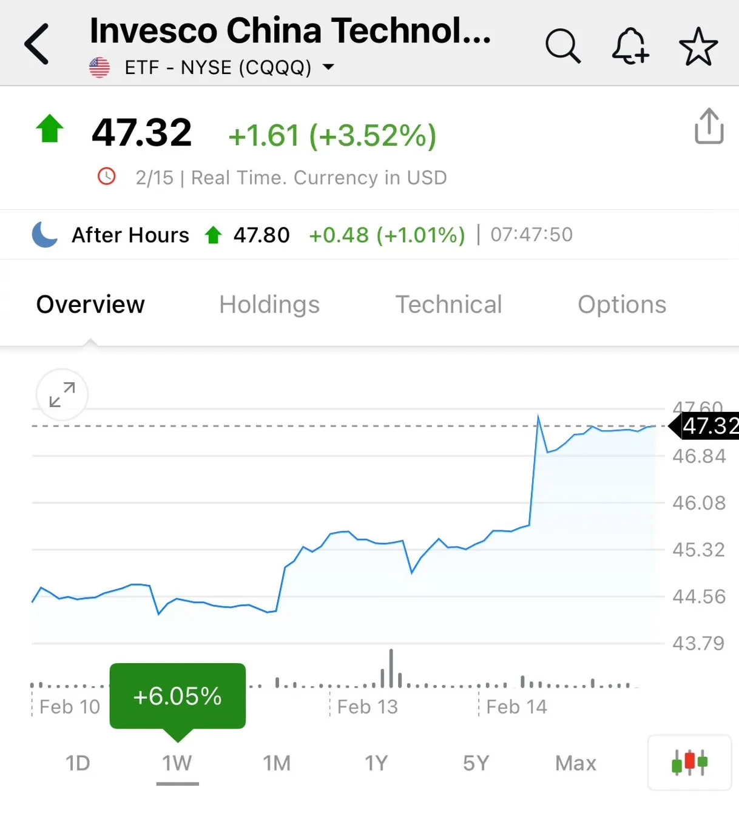The image size is (739, 816).
Task: Tap the after-hours change +0.48 (+1.01%)
Action: (387, 235)
